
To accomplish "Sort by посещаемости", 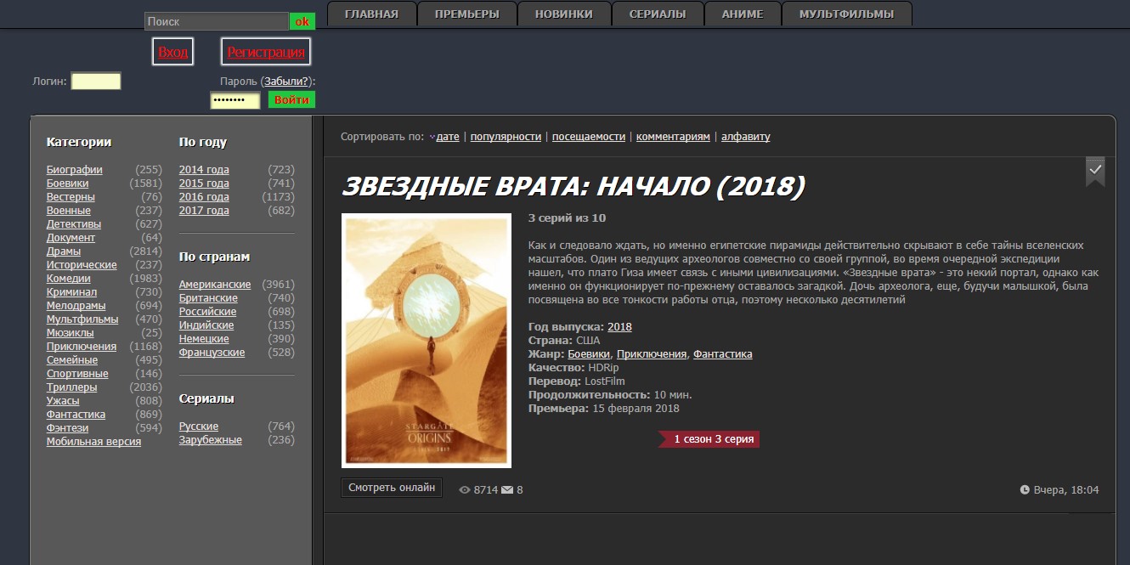I will tap(589, 137).
